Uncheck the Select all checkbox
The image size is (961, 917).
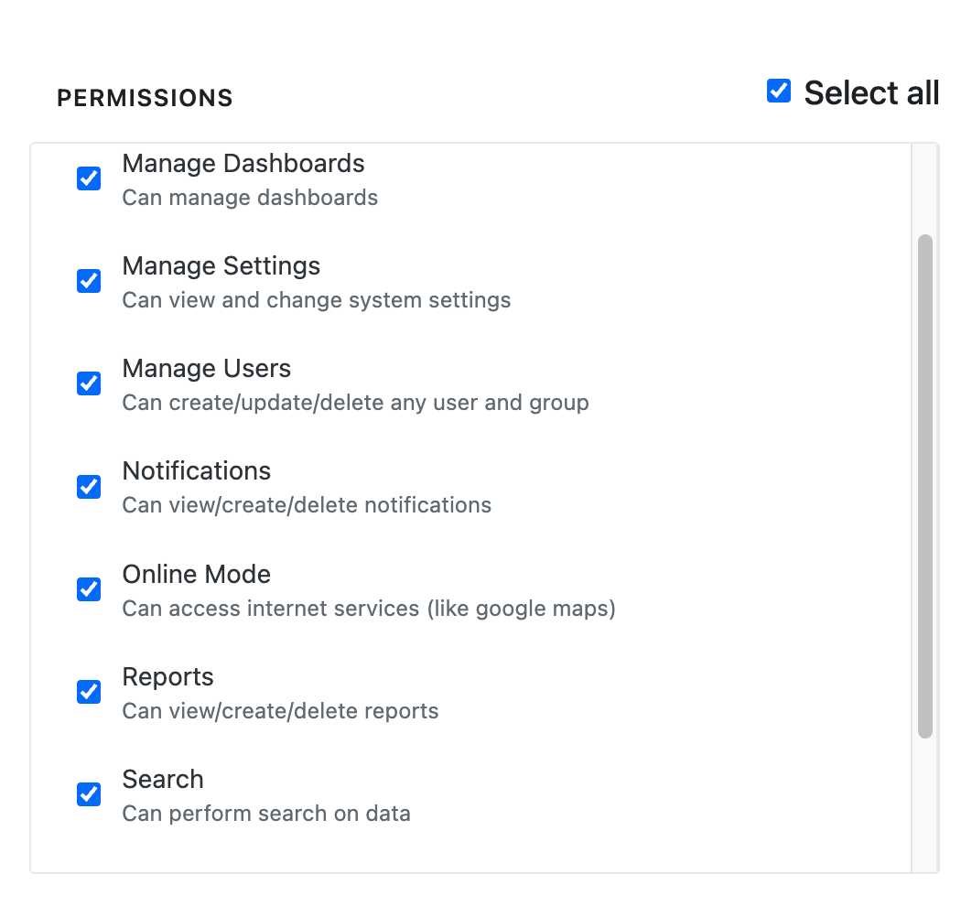click(x=779, y=91)
